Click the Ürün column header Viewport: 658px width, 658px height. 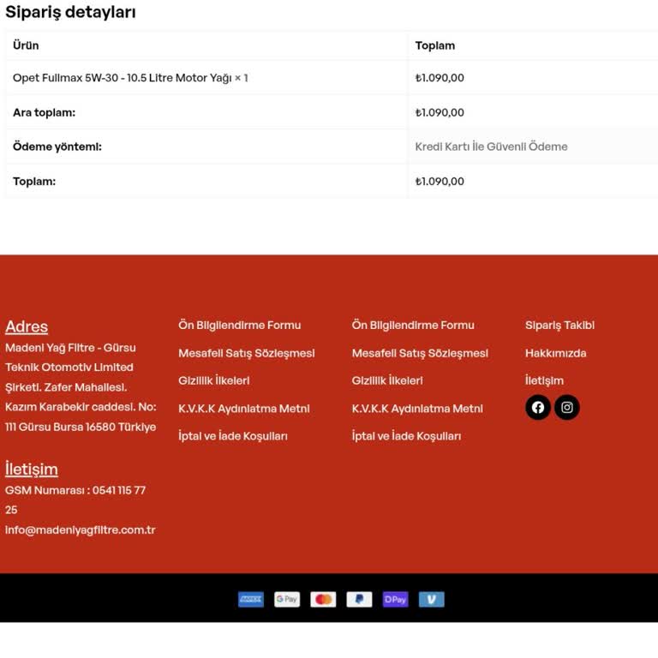tap(26, 45)
